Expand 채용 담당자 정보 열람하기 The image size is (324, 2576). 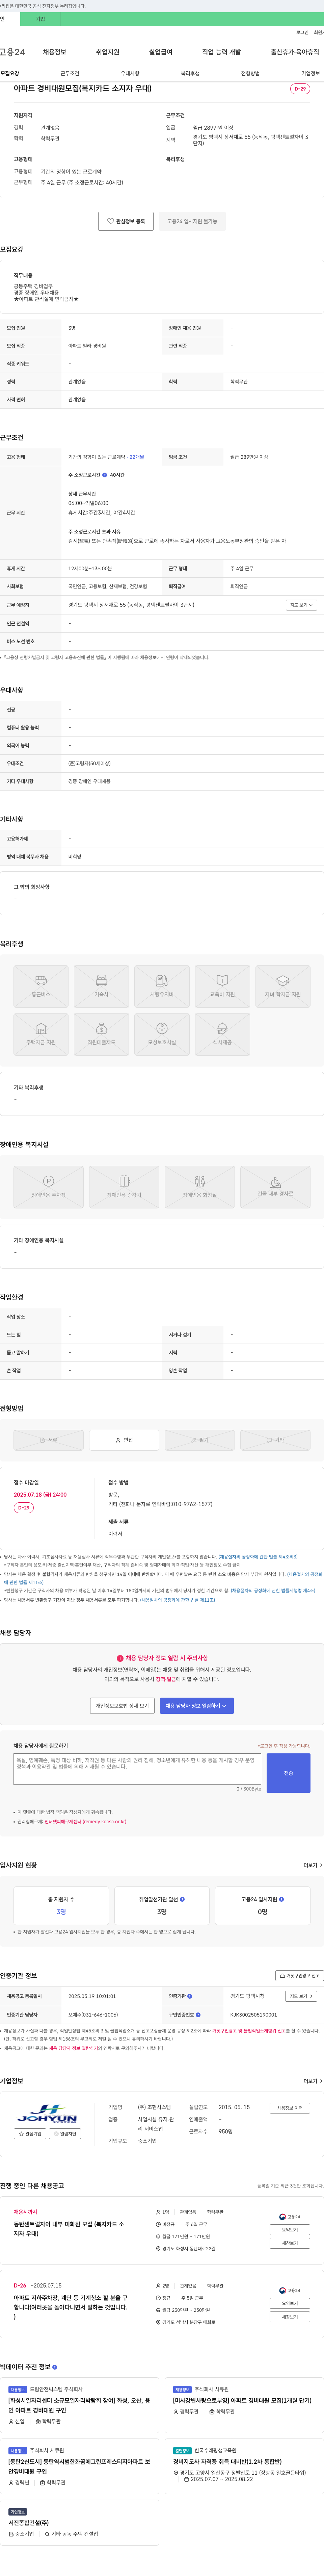click(x=197, y=1706)
